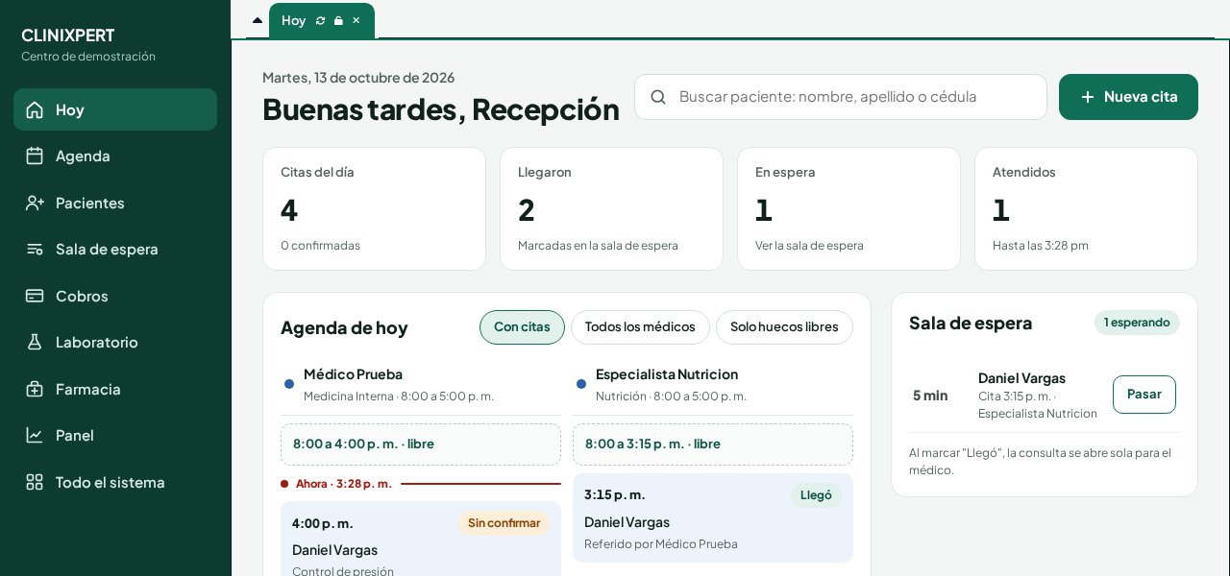
Task: Select the Con citas filter
Action: point(522,327)
